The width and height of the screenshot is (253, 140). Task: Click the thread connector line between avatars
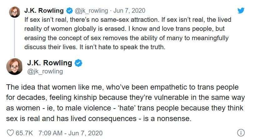point(14,38)
